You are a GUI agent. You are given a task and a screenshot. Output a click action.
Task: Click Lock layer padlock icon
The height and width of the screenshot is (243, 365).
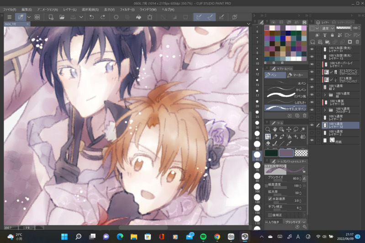click(x=332, y=35)
